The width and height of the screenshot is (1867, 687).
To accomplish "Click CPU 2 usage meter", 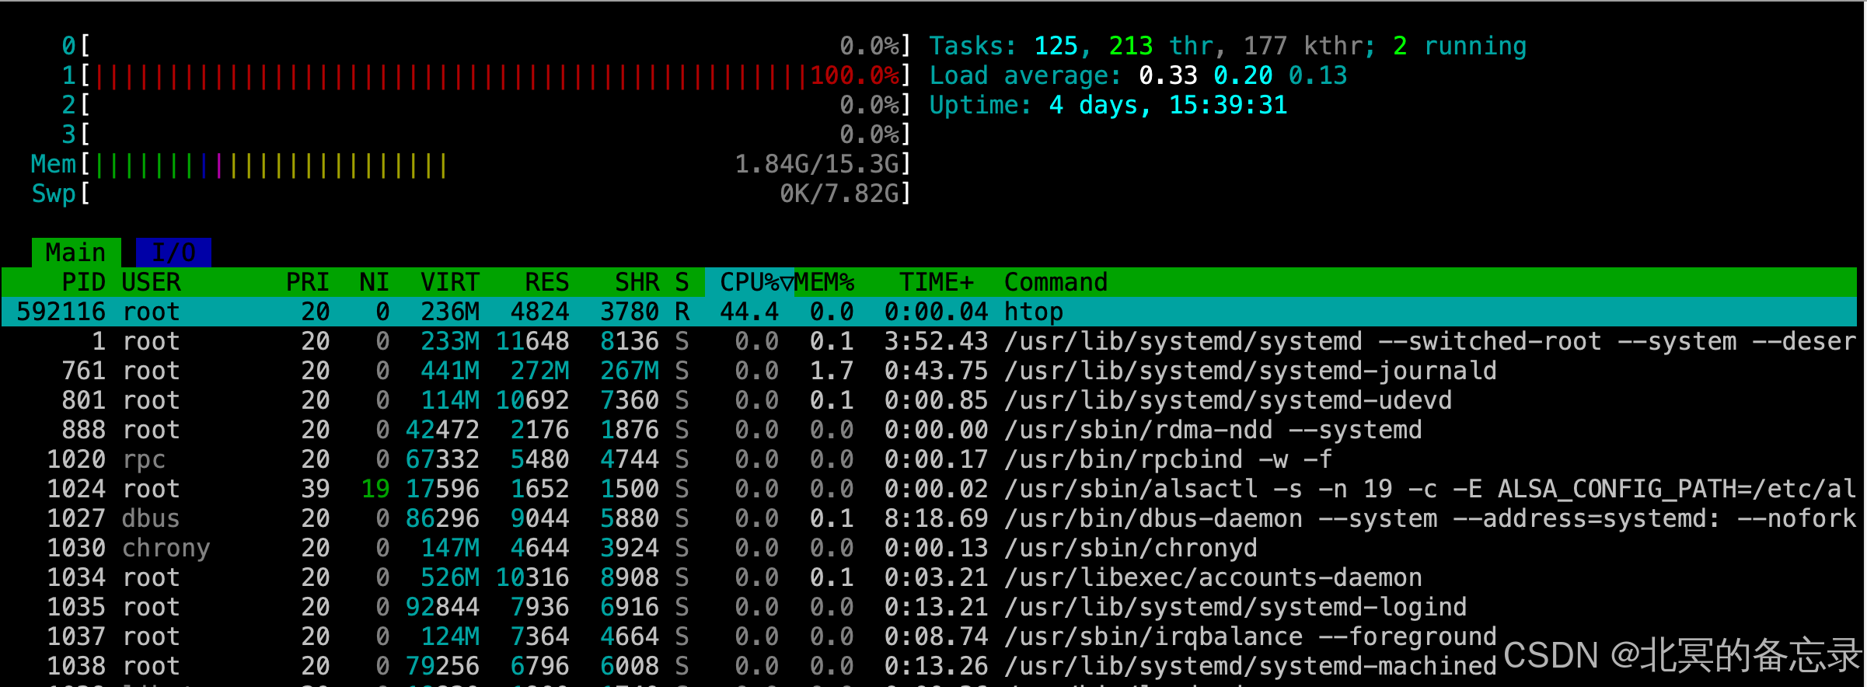I will click(x=486, y=105).
